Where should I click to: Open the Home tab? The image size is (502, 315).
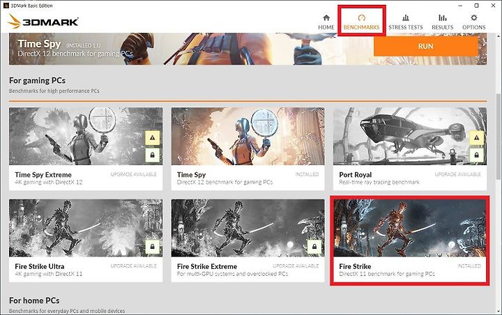(x=326, y=22)
